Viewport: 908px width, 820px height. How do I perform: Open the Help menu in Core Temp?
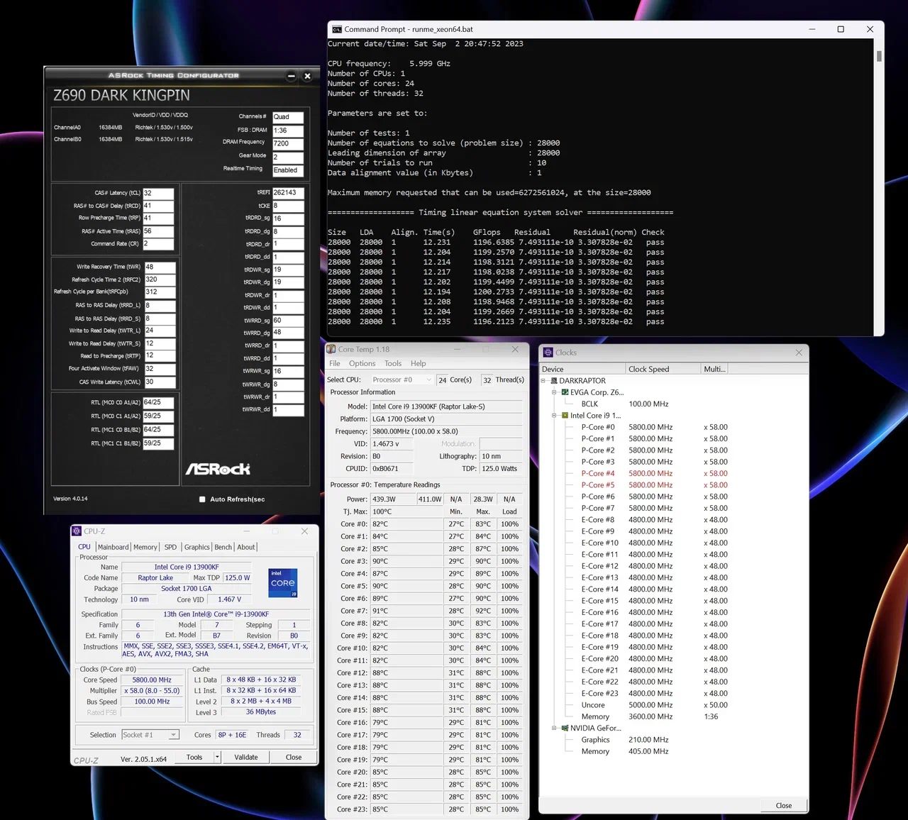click(419, 363)
